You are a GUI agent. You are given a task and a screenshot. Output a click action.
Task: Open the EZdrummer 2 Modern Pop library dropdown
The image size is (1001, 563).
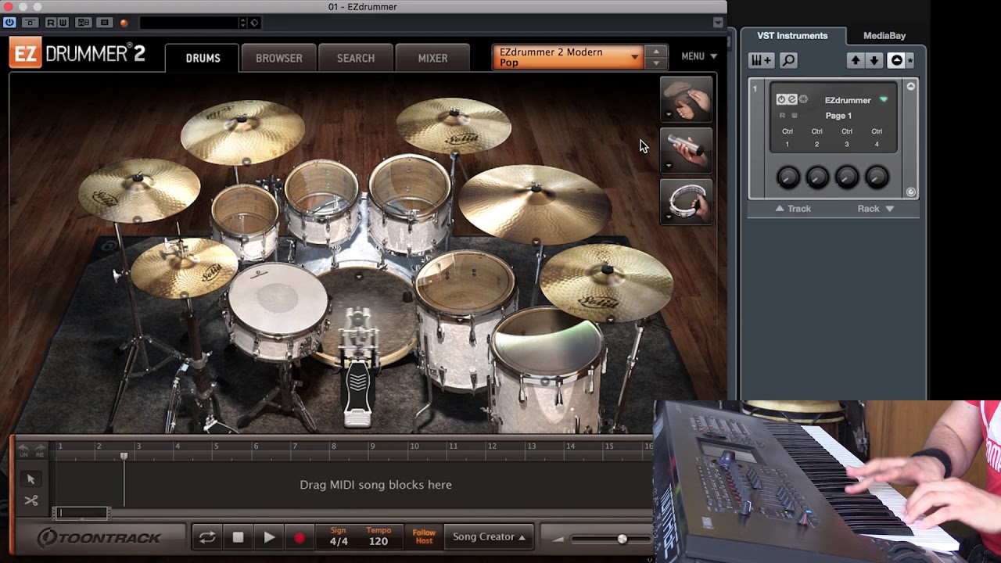tap(569, 57)
